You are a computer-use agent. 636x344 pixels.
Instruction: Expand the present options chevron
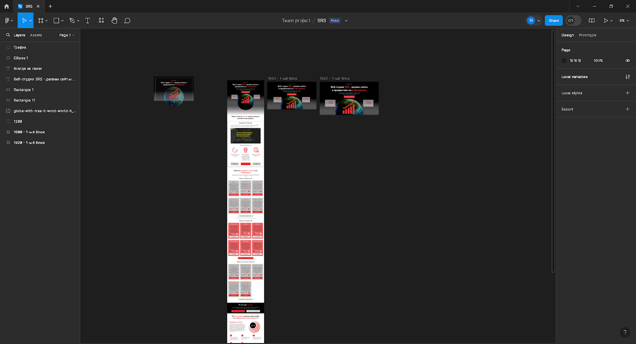click(611, 21)
